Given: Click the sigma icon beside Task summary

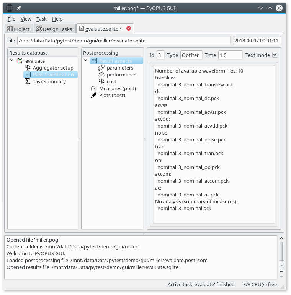Looking at the screenshot, I should [x=28, y=81].
